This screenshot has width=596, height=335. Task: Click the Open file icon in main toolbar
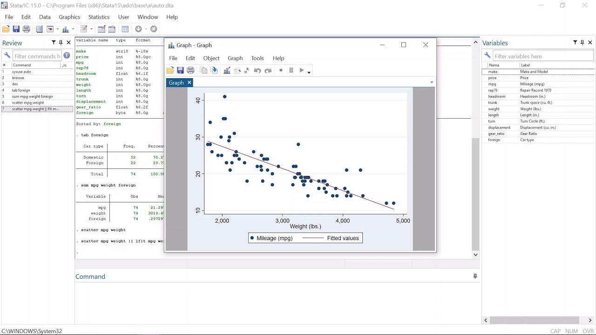tap(6, 29)
